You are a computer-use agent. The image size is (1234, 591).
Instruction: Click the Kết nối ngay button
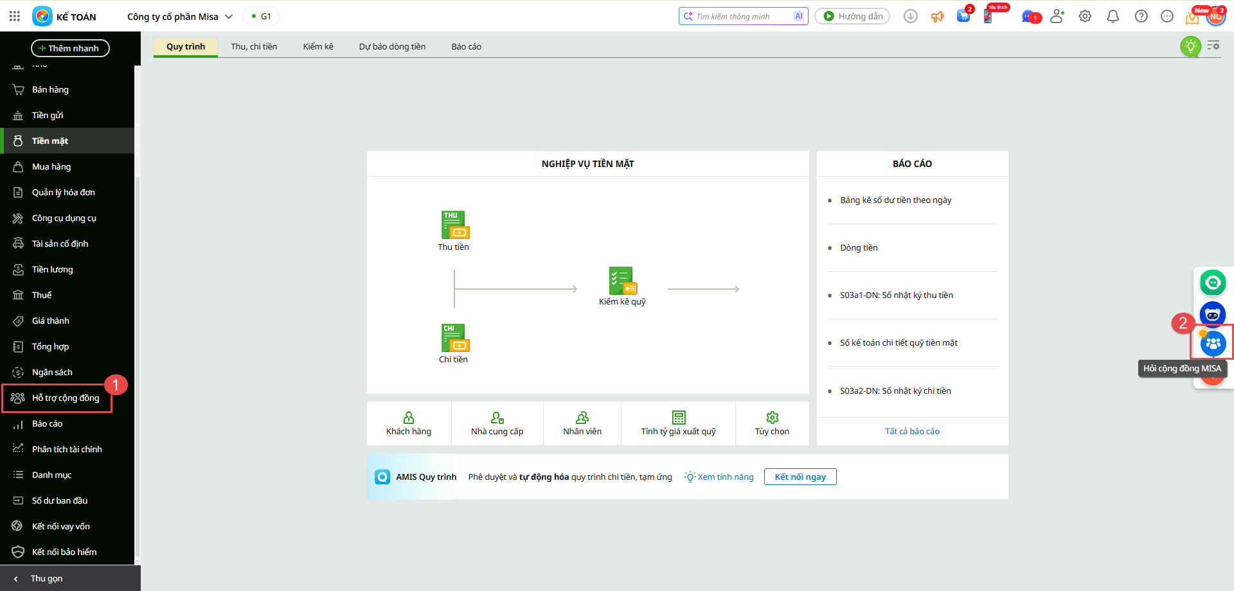click(x=800, y=477)
